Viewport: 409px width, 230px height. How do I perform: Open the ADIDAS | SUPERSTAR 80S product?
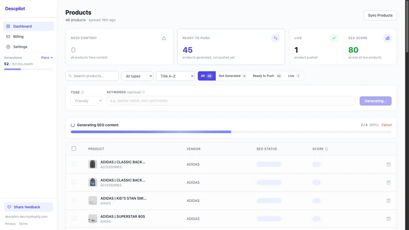[123, 216]
